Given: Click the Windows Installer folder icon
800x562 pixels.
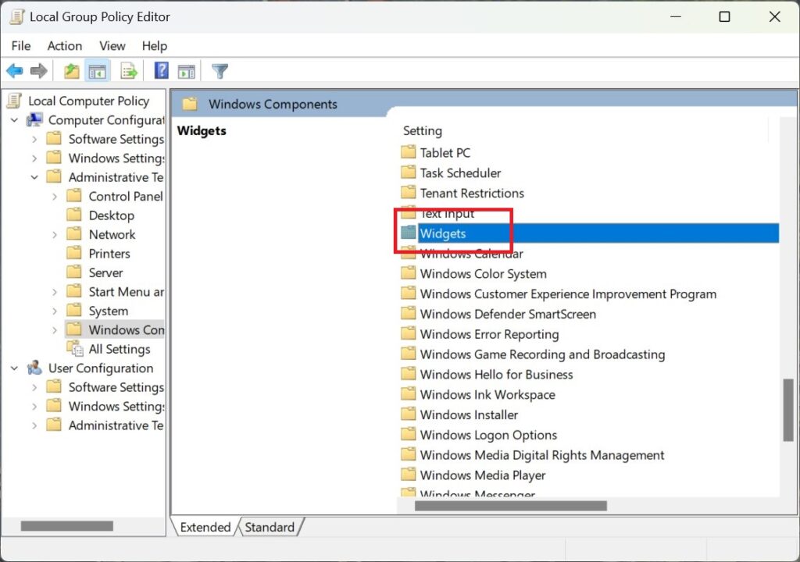Looking at the screenshot, I should pos(408,414).
